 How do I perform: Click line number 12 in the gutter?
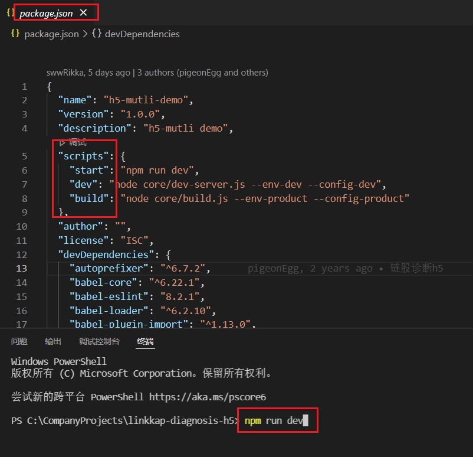(x=21, y=255)
